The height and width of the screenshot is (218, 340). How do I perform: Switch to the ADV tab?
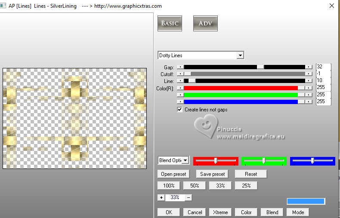(x=205, y=23)
